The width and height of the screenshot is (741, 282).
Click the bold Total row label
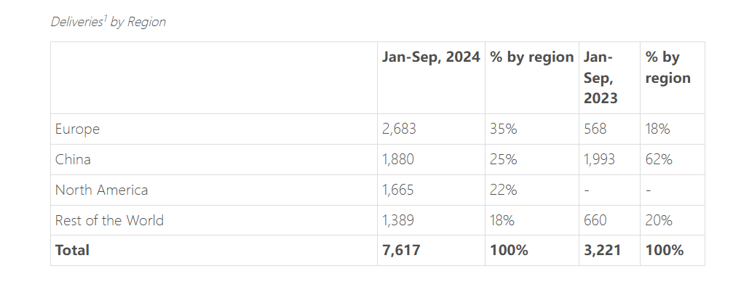pyautogui.click(x=72, y=250)
